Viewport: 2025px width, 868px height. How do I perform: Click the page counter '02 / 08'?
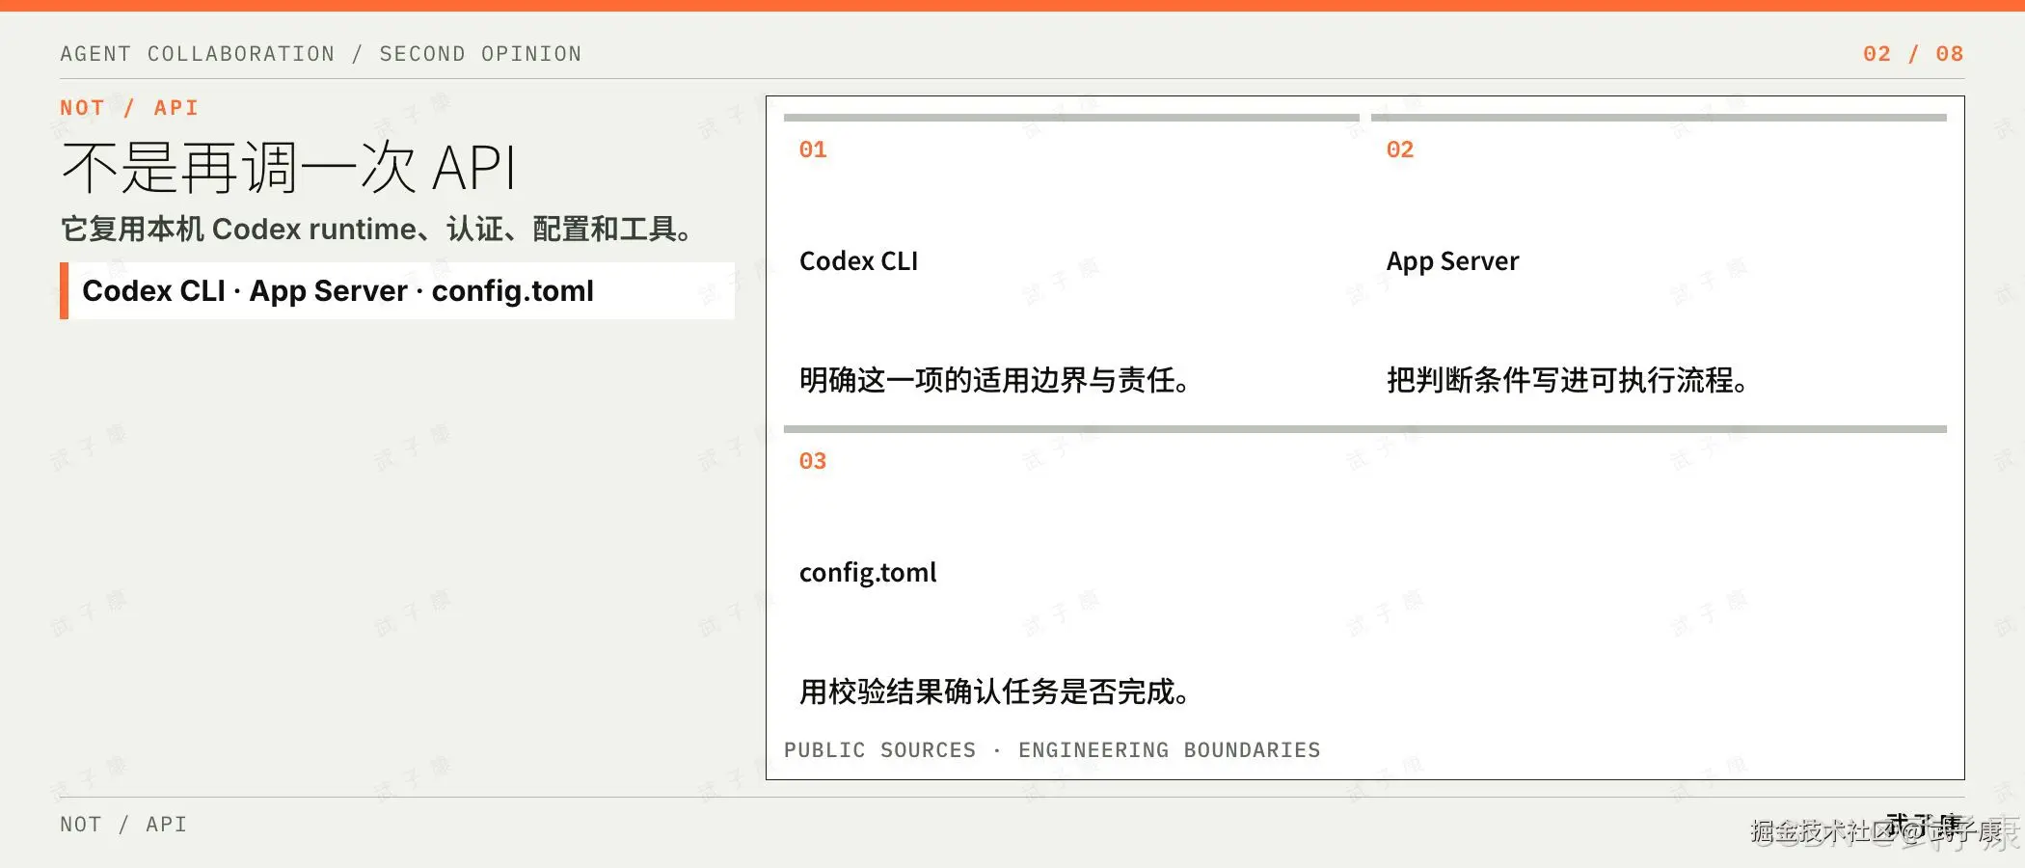pos(1913,54)
